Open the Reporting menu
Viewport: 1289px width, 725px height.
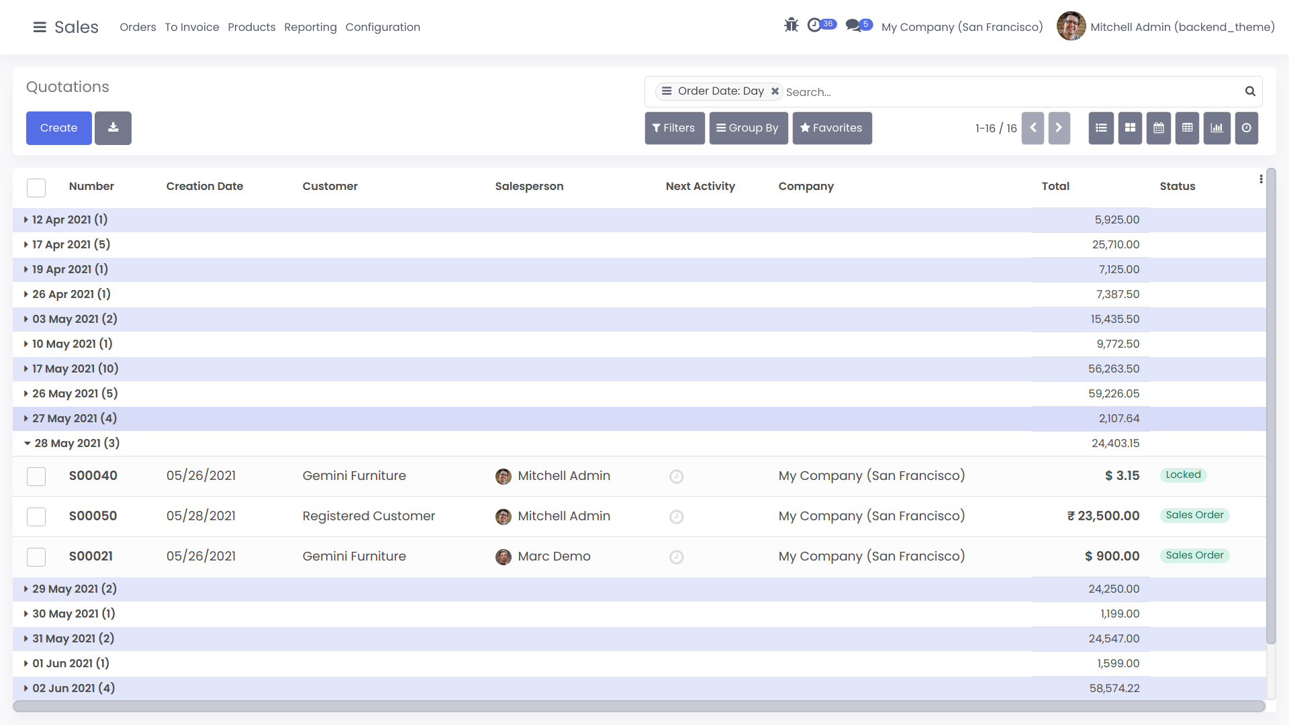tap(310, 27)
